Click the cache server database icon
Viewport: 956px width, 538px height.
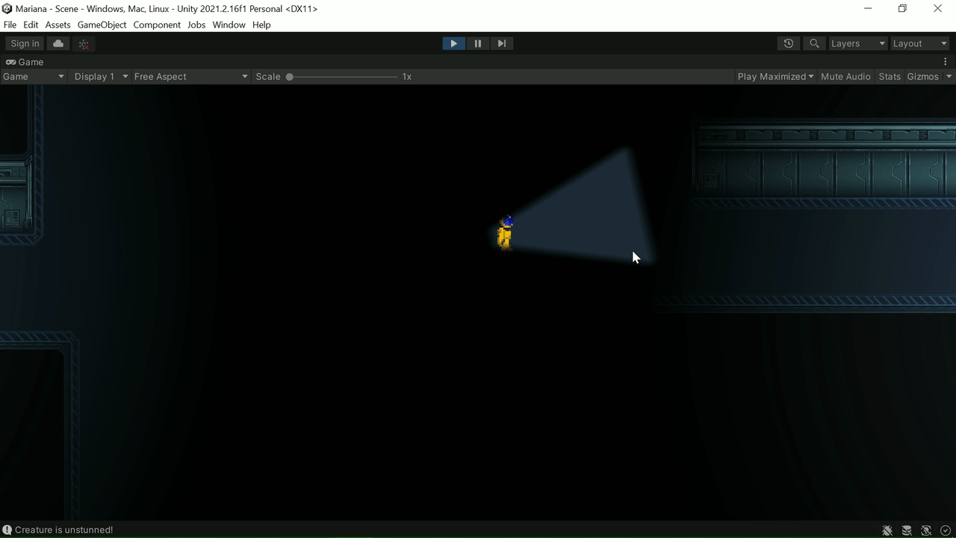(x=907, y=530)
